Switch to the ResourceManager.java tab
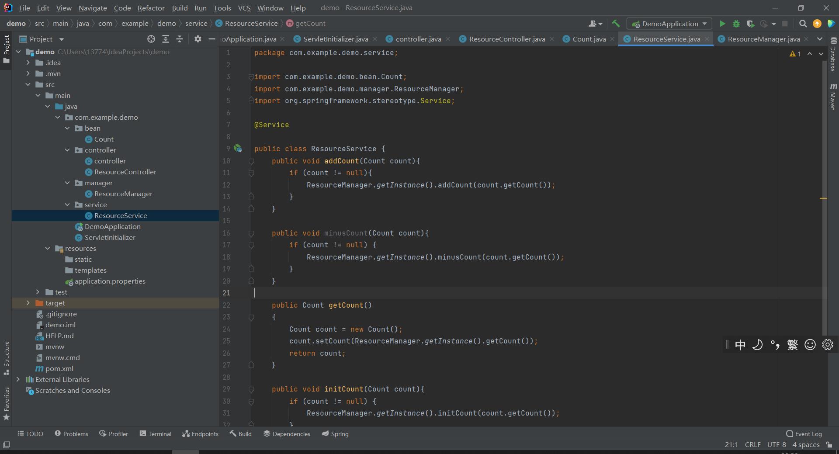 [x=763, y=39]
